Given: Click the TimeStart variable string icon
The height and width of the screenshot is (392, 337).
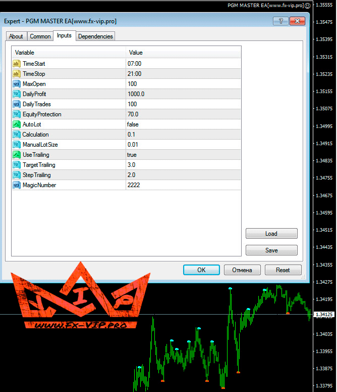Looking at the screenshot, I should point(16,64).
